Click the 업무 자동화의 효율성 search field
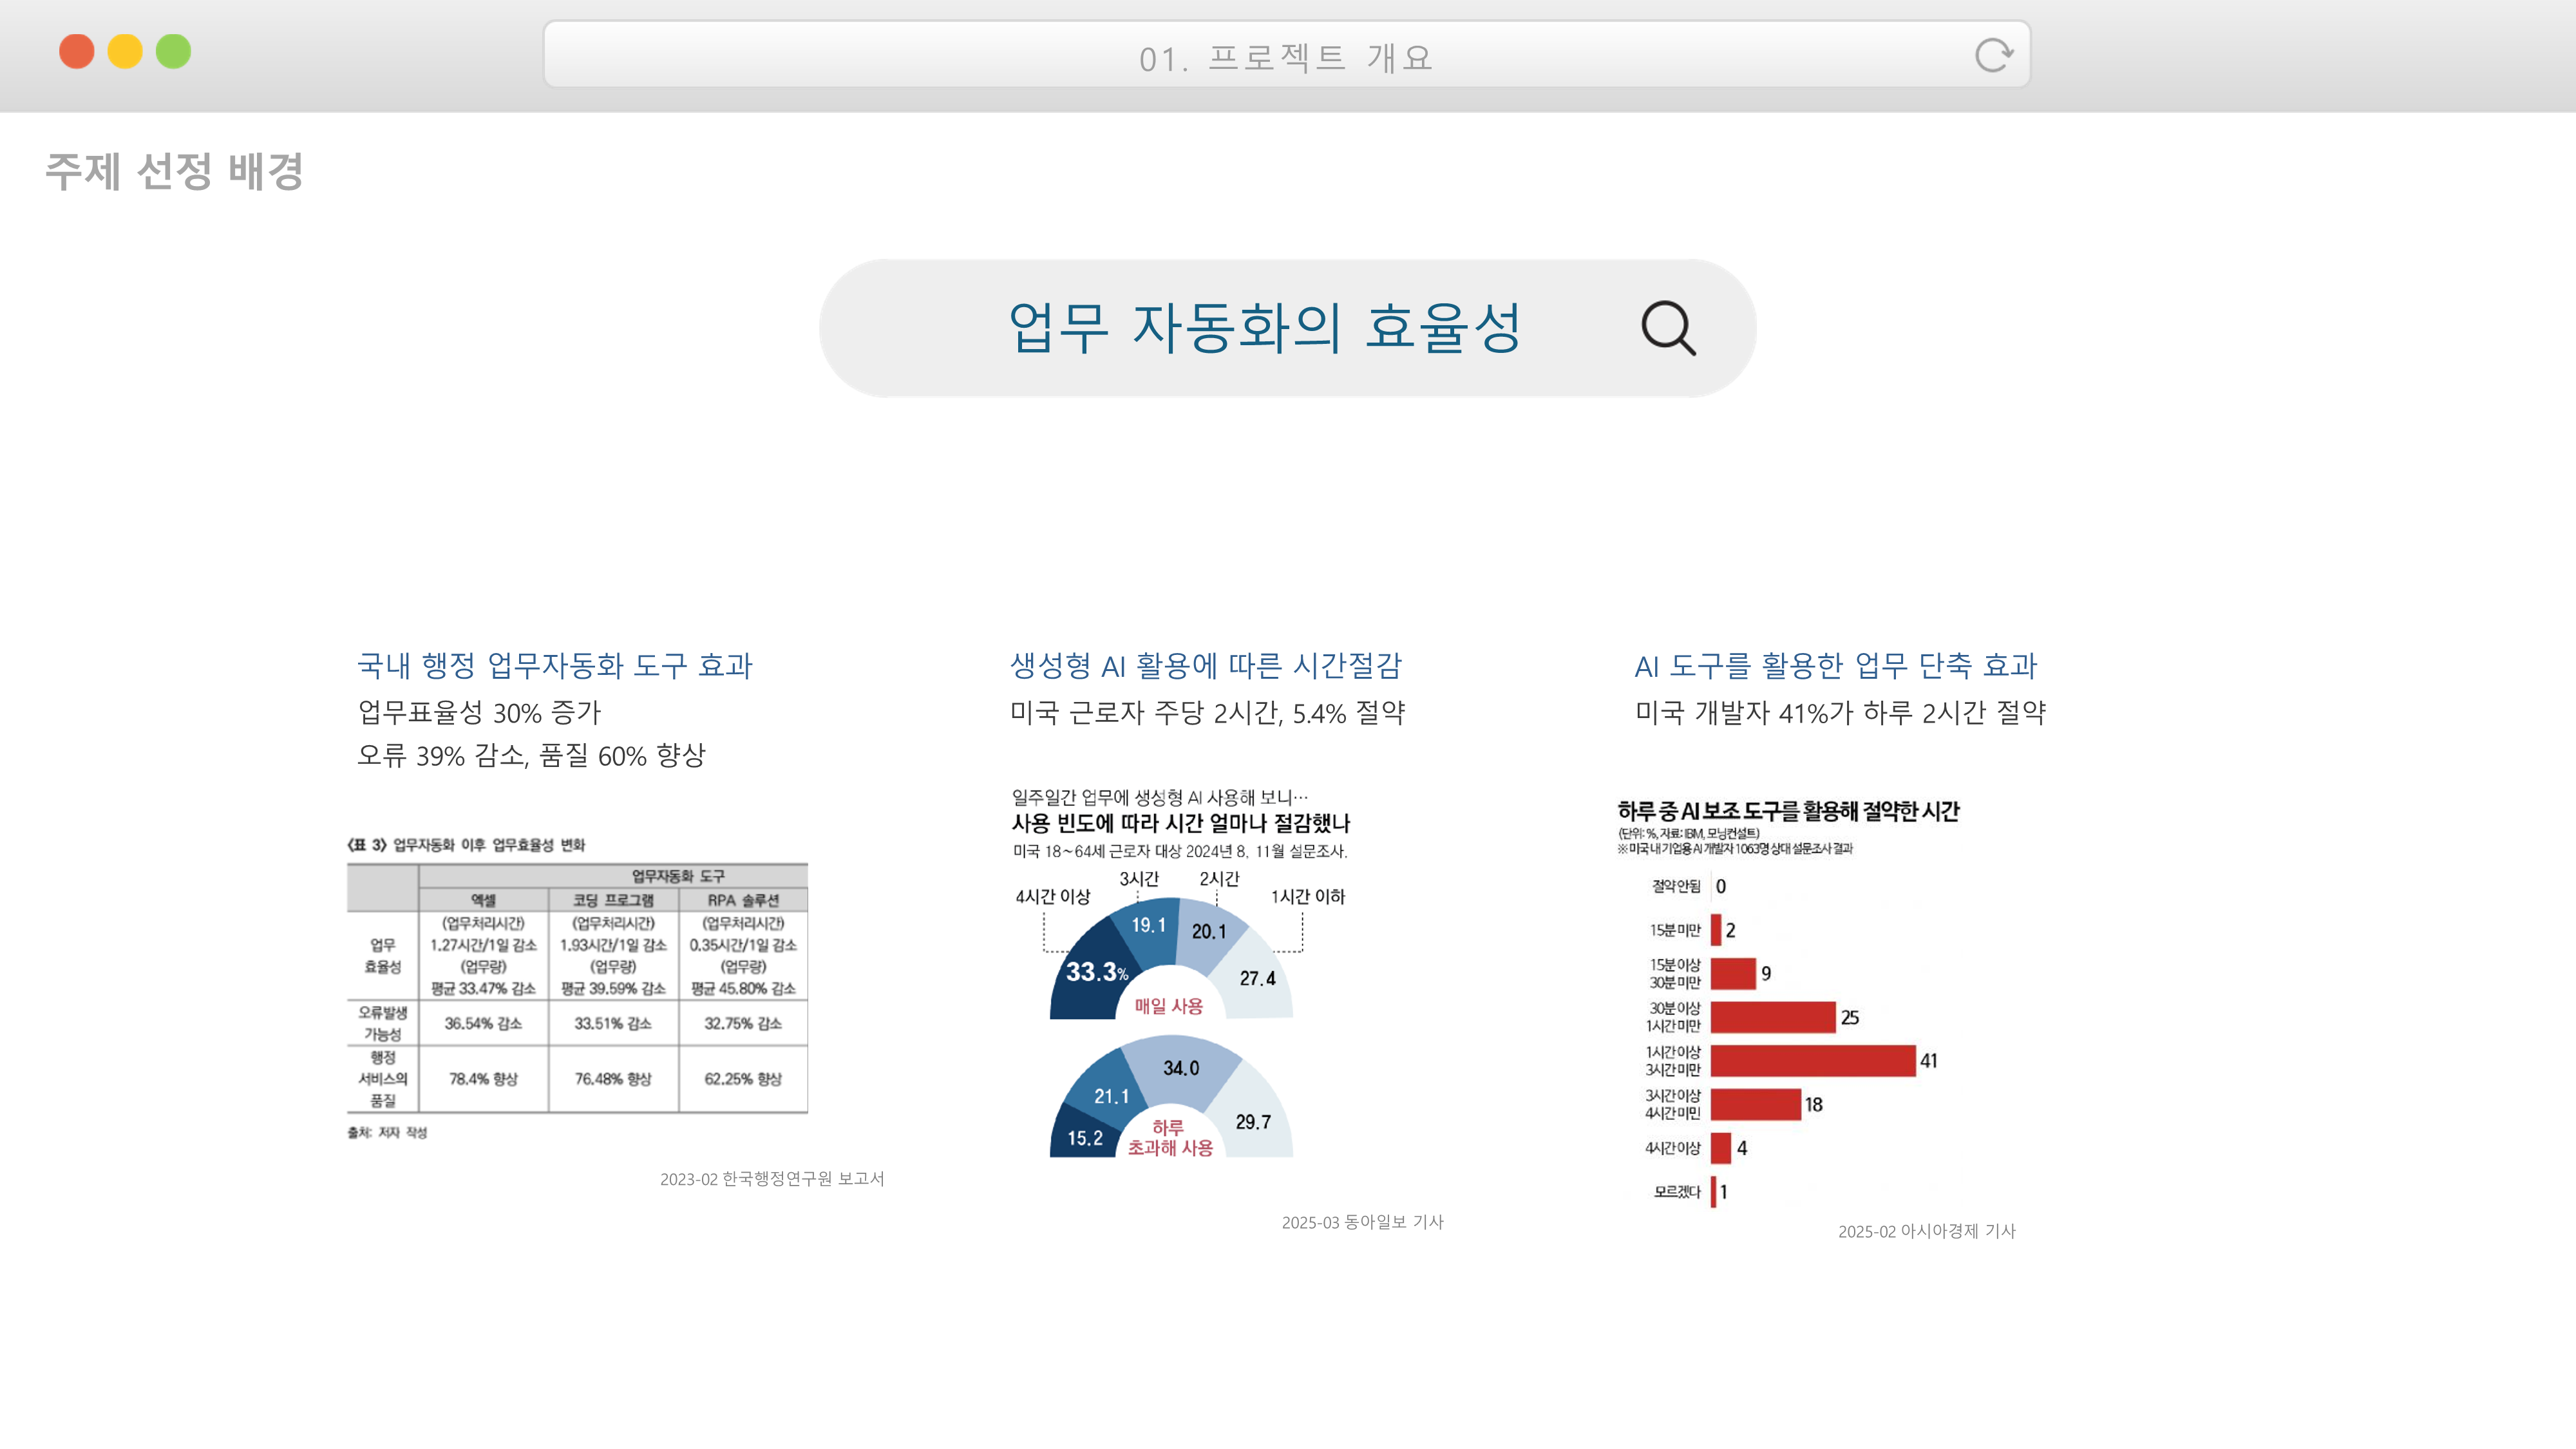2576x1449 pixels. coord(1264,328)
